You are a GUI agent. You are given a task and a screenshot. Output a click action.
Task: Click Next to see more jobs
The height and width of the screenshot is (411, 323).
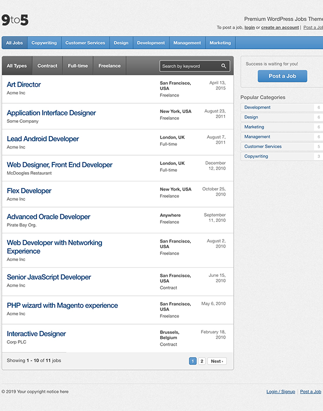pos(216,361)
